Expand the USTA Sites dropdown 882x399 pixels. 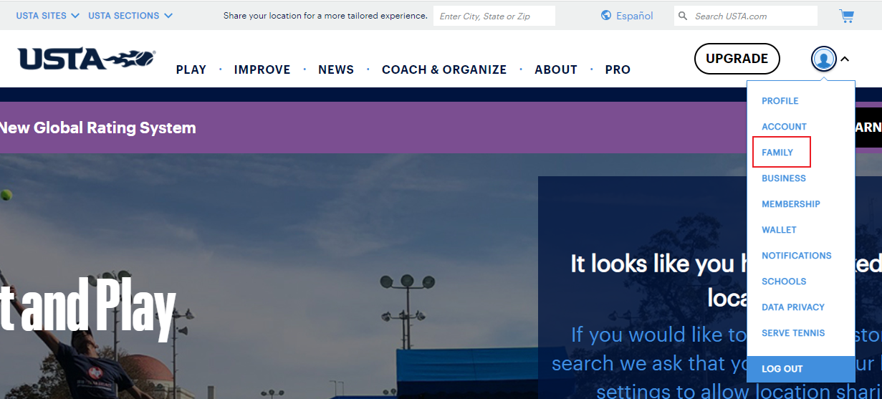pos(48,16)
